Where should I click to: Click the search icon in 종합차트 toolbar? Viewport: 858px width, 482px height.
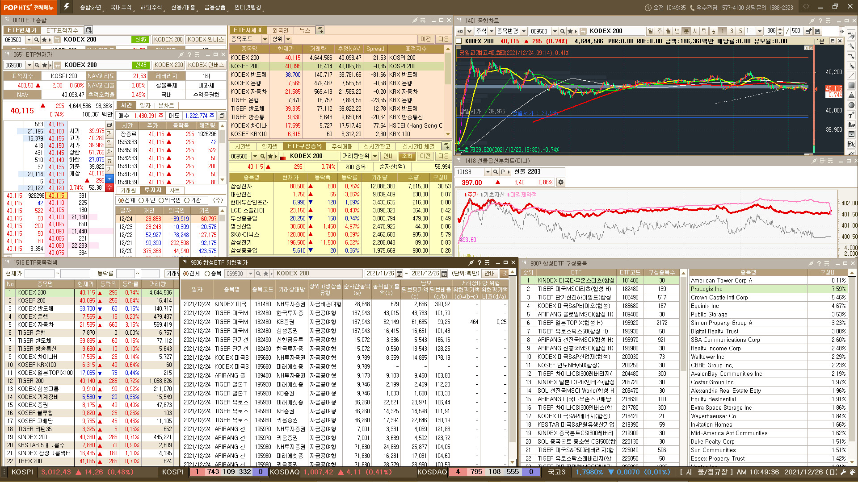[x=562, y=31]
